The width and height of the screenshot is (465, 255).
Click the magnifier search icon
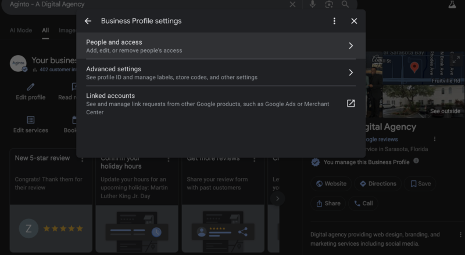pyautogui.click(x=345, y=5)
